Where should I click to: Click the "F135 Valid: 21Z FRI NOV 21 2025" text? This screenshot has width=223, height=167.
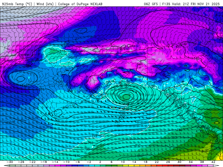pyautogui.click(x=191, y=4)
